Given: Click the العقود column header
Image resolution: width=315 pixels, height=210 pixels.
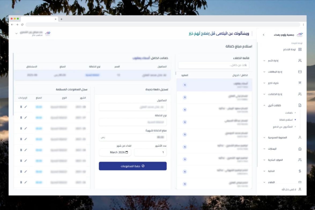Looking at the screenshot, I should (x=184, y=75).
